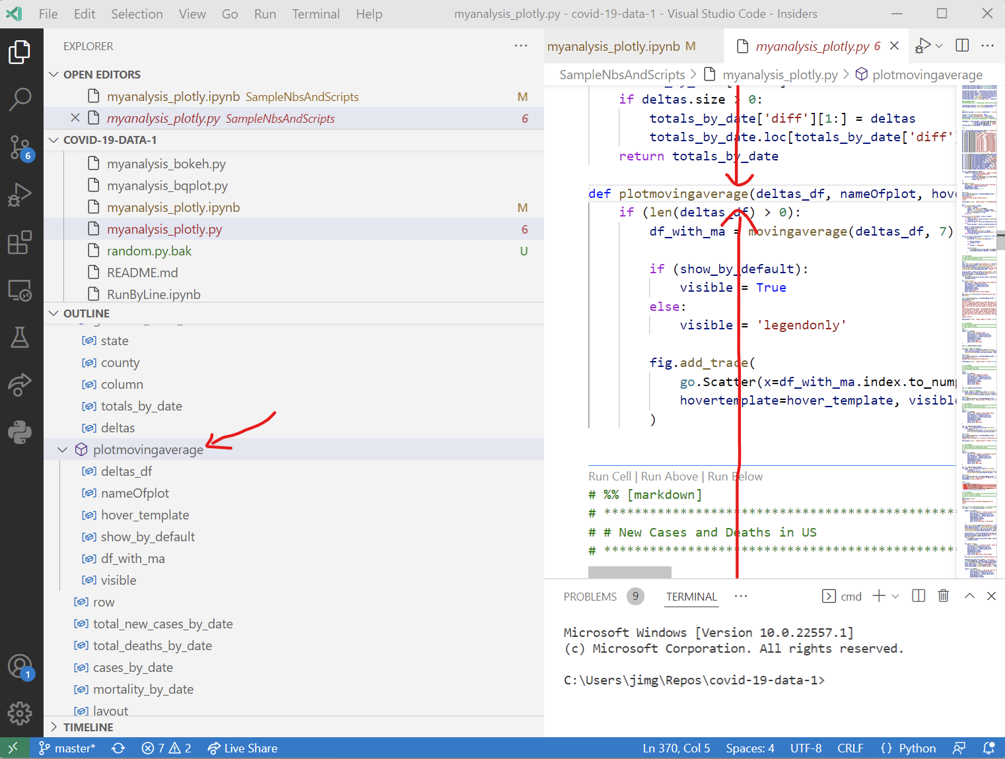
Task: Open the Remote Explorer view
Action: (20, 290)
